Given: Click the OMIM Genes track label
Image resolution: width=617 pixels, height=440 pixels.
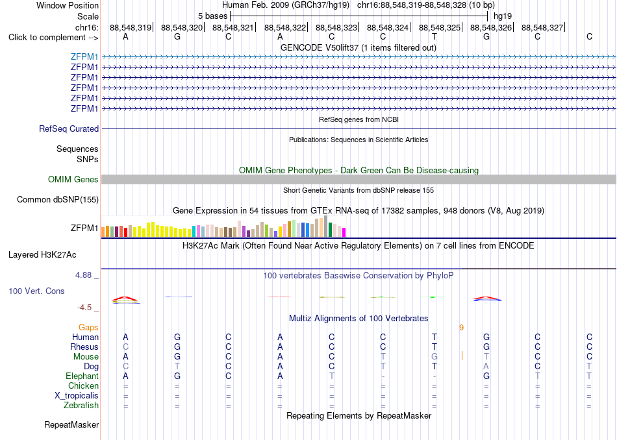Looking at the screenshot, I should click(73, 179).
